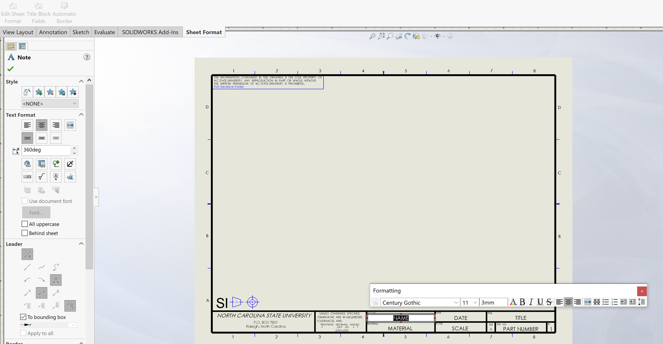Switch to the Annotation tab
Image resolution: width=663 pixels, height=344 pixels.
53,32
